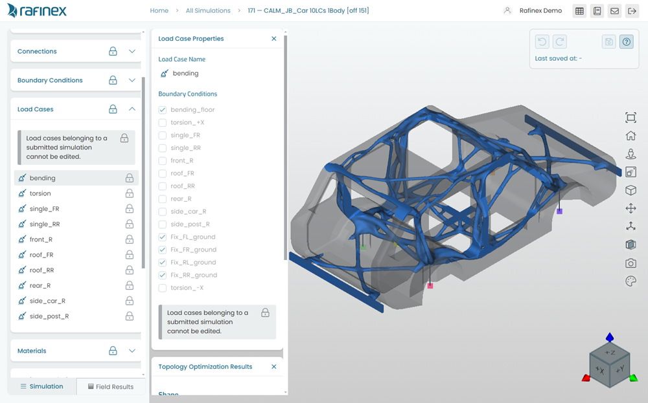Open the mail envelope icon in header
This screenshot has width=648, height=403.
(614, 11)
